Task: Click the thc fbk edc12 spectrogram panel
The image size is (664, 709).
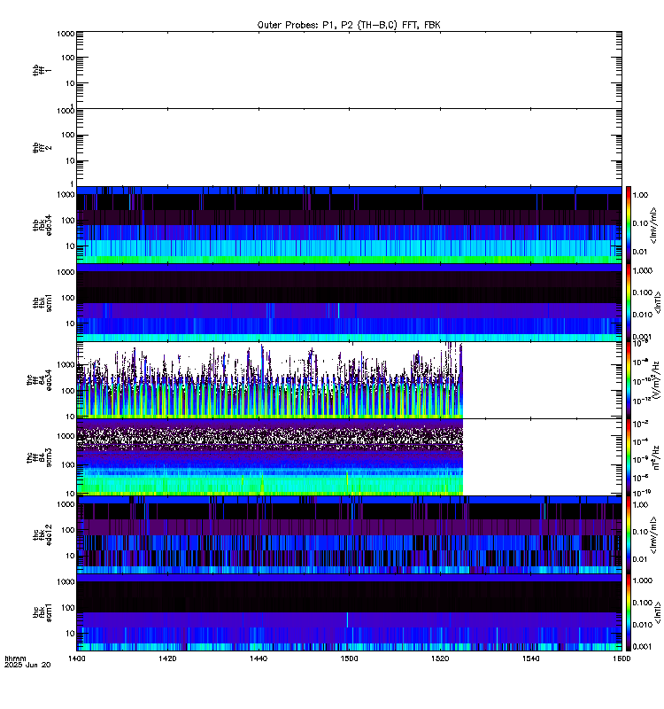Action: [x=349, y=535]
